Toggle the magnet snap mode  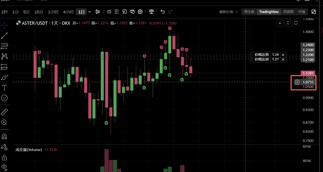pyautogui.click(x=4, y=136)
